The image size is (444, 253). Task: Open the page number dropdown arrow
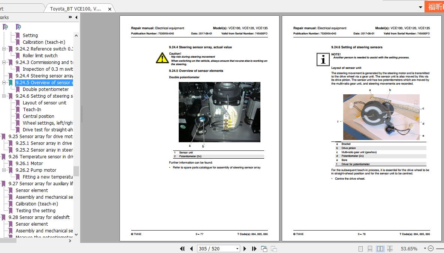click(x=237, y=249)
